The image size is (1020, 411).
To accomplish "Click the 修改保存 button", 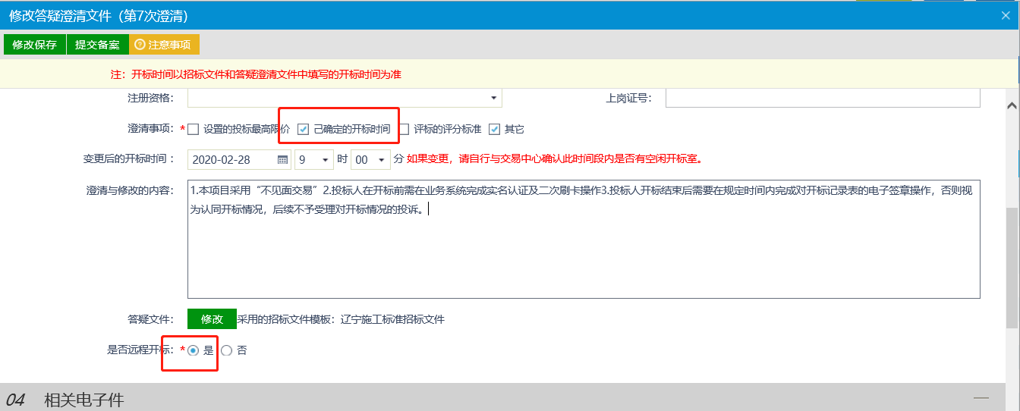I will pos(35,45).
